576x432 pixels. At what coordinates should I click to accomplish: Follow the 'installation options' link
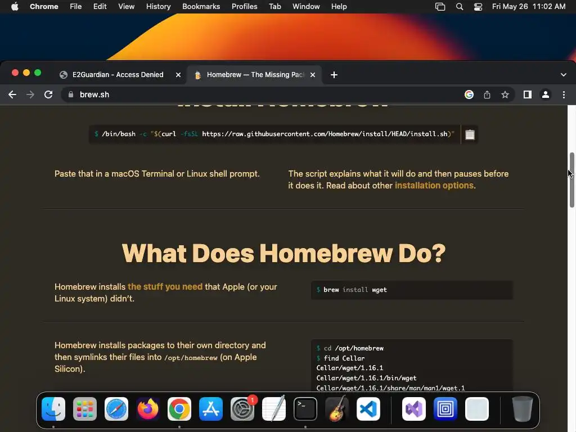[434, 186]
